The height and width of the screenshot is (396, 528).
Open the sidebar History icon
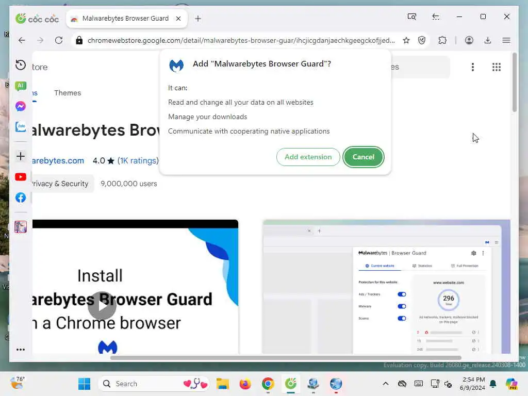point(21,65)
